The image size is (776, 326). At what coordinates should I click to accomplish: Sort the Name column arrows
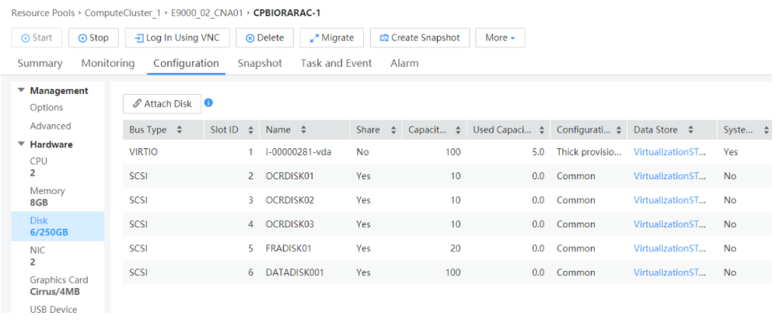303,130
